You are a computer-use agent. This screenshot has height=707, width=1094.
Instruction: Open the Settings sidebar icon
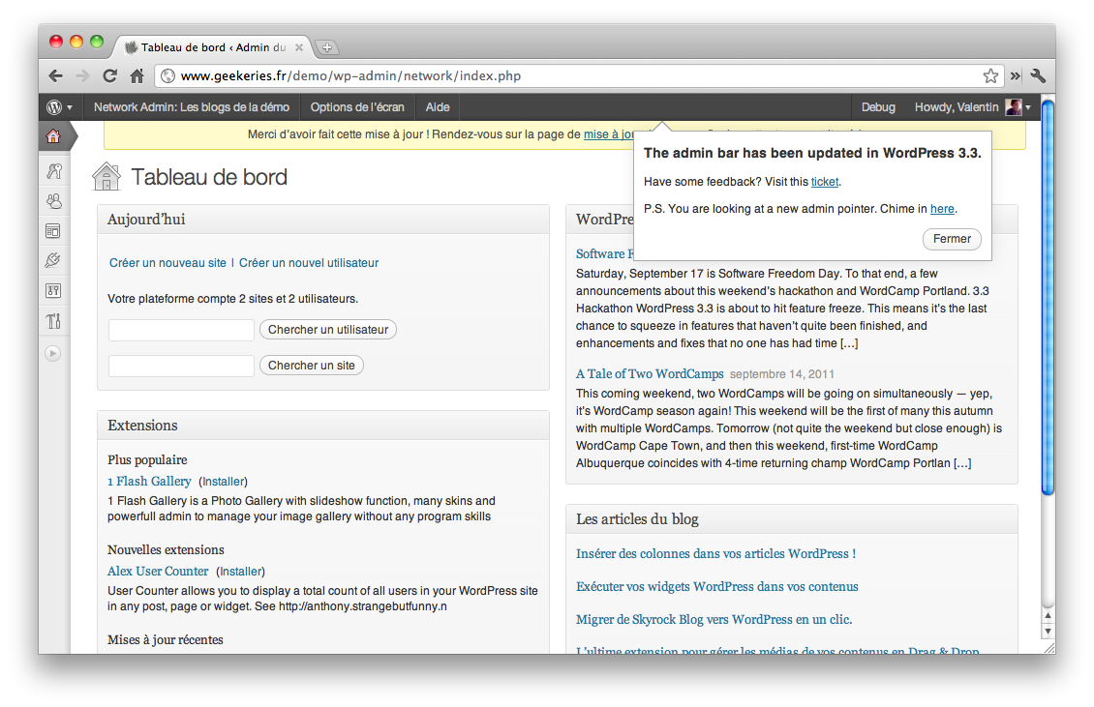click(x=53, y=291)
